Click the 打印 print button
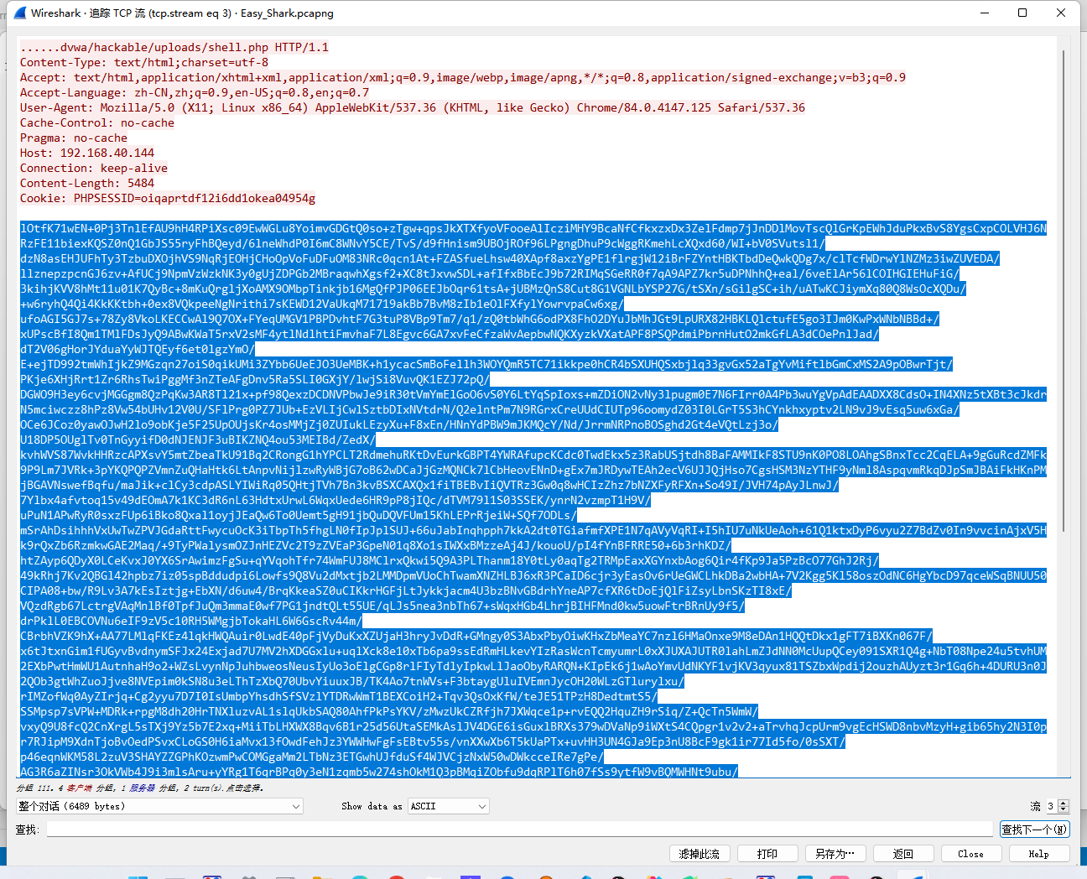 pos(767,854)
